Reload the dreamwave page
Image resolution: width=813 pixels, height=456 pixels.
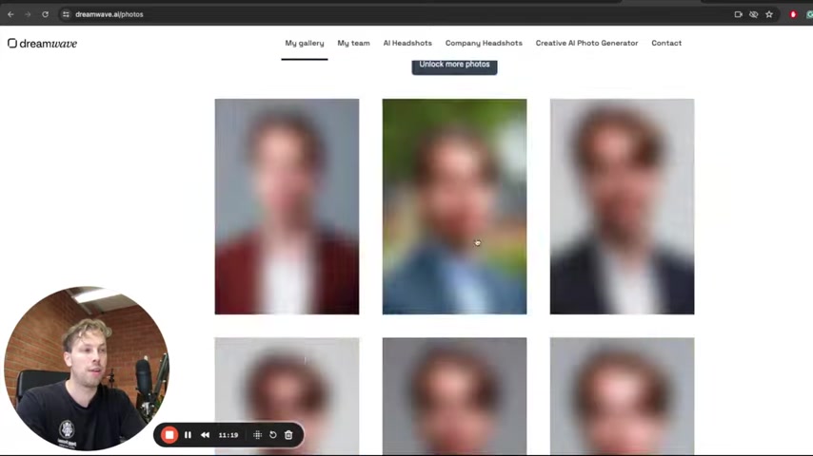[45, 14]
